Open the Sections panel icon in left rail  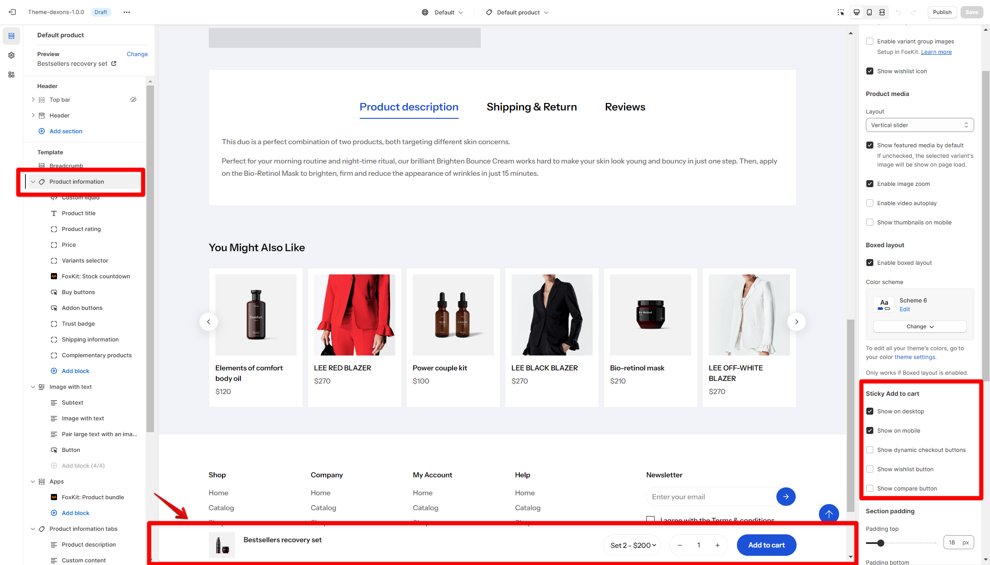tap(11, 36)
